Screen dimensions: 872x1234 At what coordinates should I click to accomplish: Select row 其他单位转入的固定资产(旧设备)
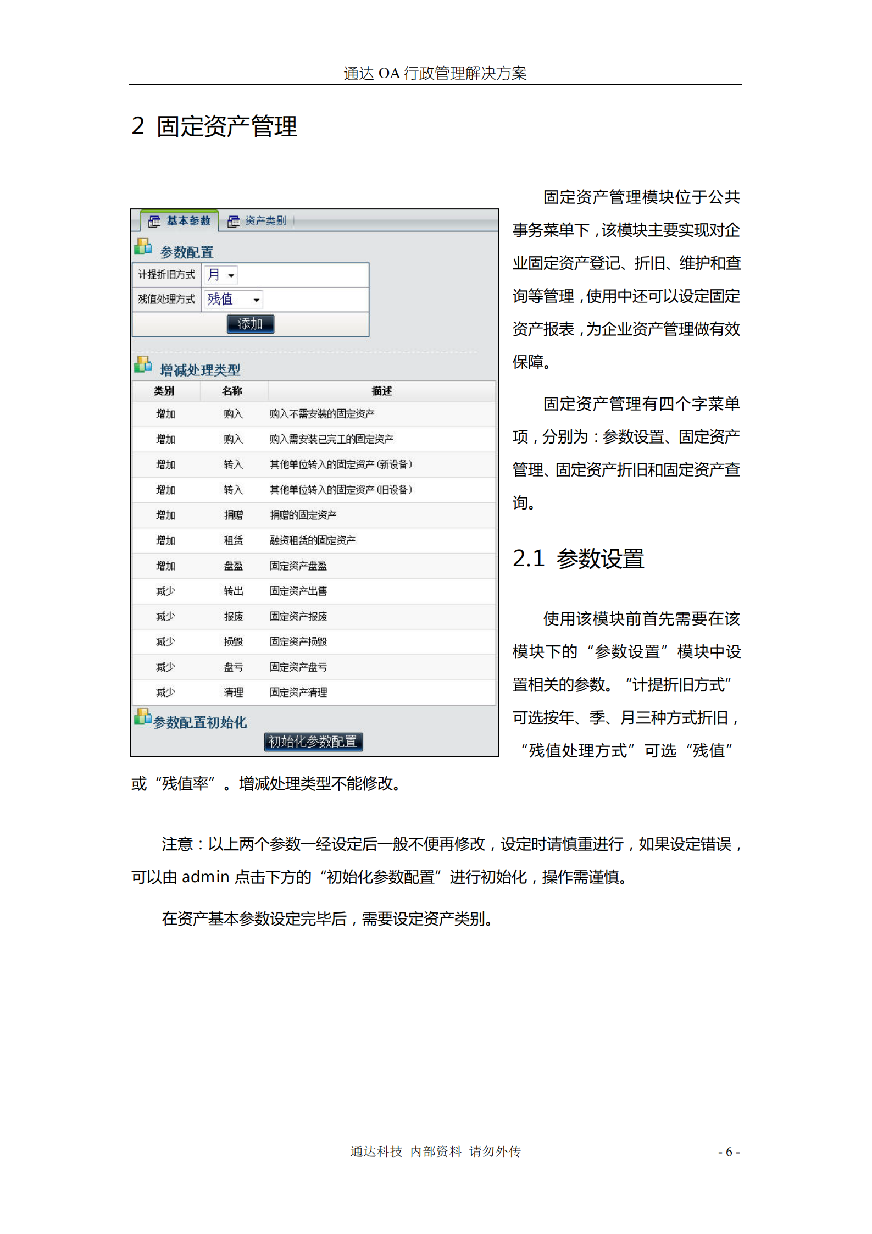tap(314, 490)
